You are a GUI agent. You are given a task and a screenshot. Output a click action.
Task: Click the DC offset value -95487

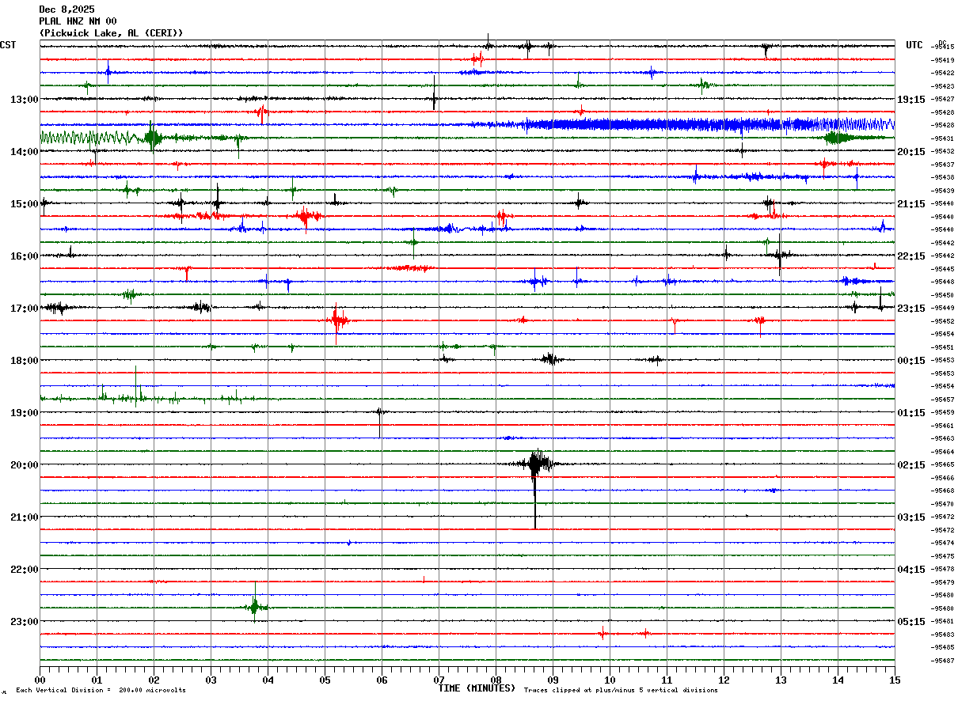pos(942,661)
